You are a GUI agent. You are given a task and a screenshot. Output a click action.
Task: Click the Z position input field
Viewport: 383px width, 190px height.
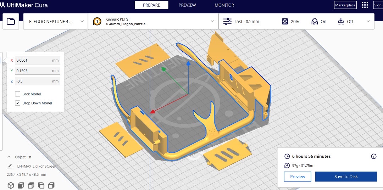point(38,81)
